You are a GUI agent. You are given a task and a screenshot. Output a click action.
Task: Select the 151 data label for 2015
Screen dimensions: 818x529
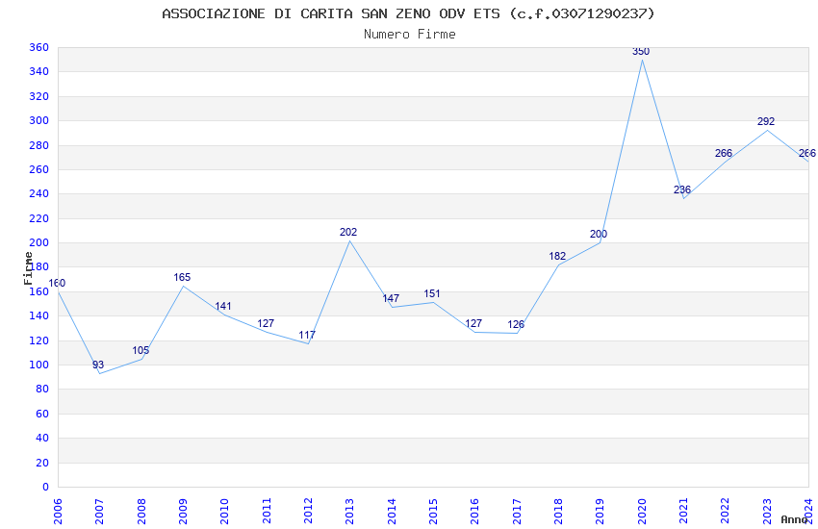(432, 293)
